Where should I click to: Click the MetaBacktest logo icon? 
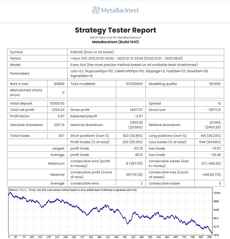click(96, 10)
